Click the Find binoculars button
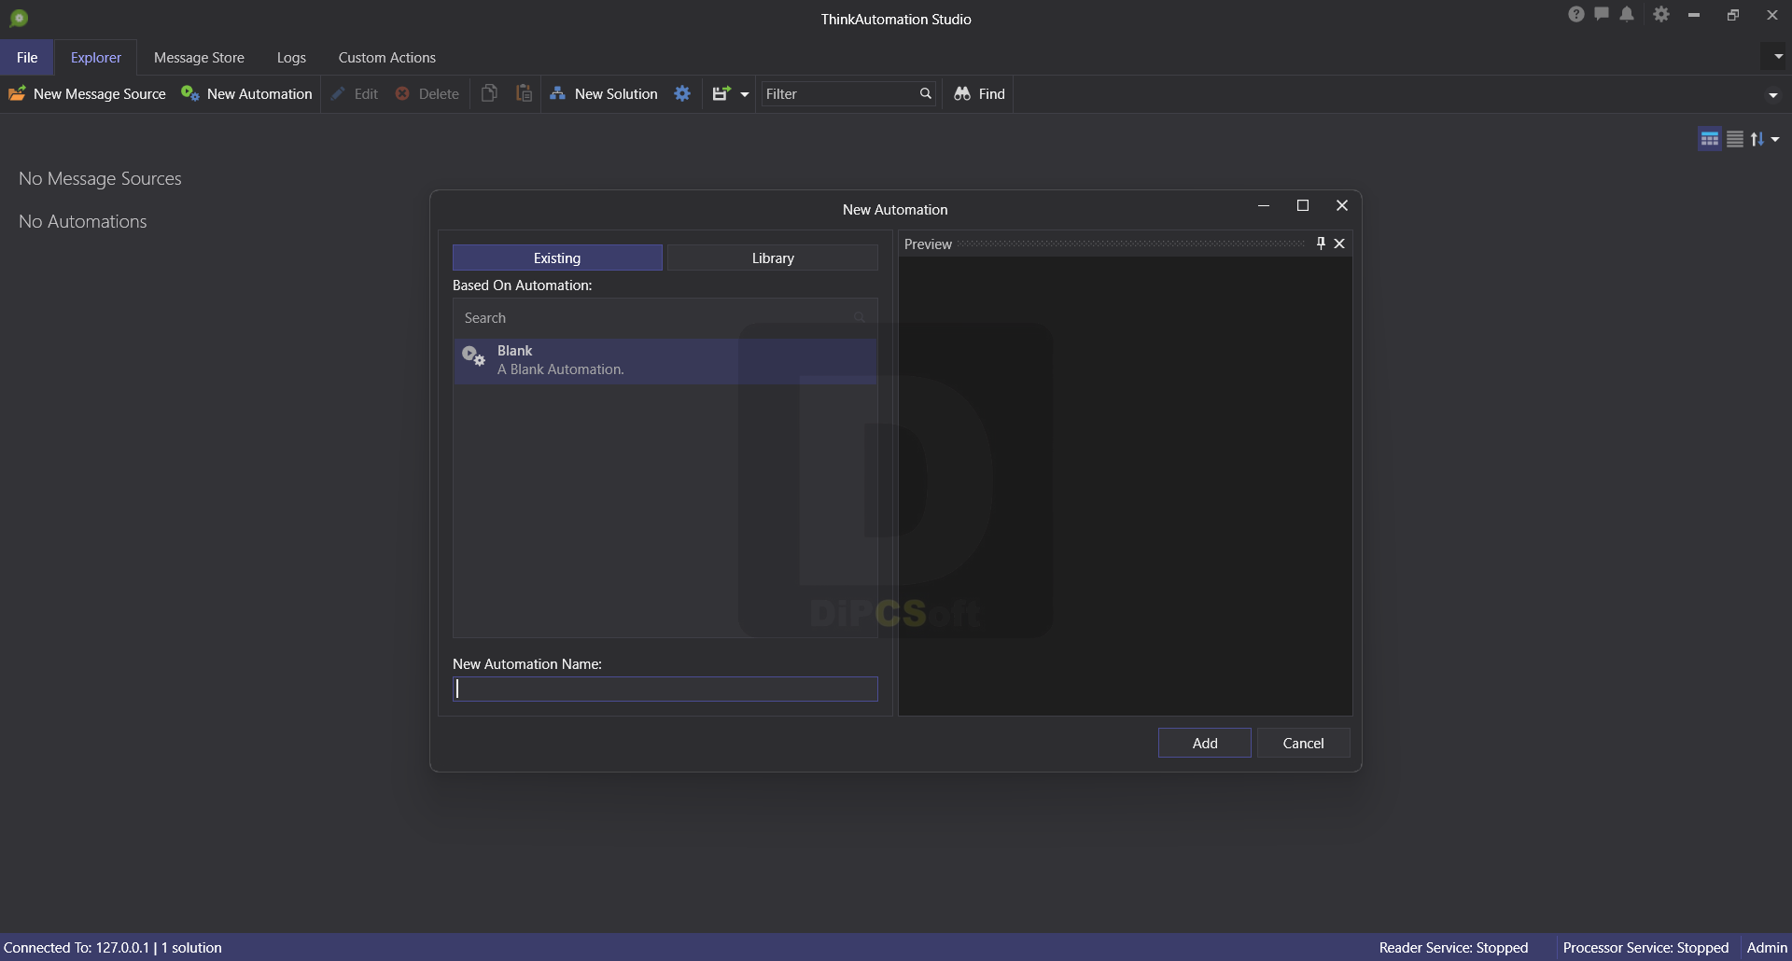1792x961 pixels. click(x=979, y=94)
